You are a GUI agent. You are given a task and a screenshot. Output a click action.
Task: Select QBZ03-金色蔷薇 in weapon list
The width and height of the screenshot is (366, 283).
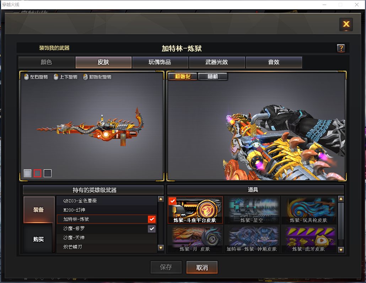click(107, 201)
